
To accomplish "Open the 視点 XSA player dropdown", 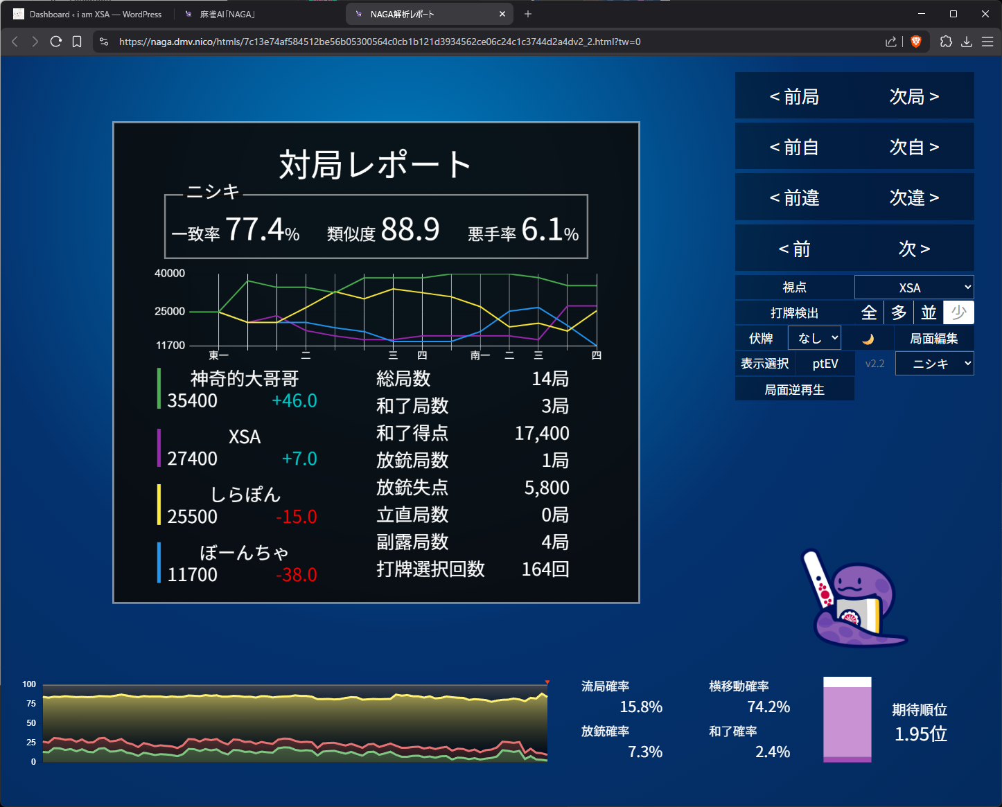I will (x=914, y=287).
